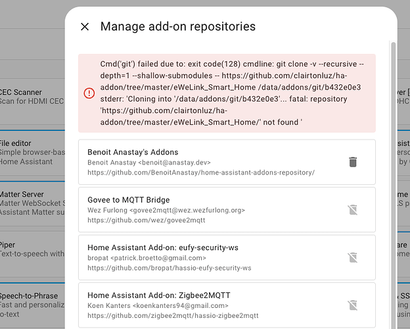The width and height of the screenshot is (410, 329).
Task: Click the zigbee2mqtt/hassio-zigbee2mqtt URL
Action: point(173,316)
